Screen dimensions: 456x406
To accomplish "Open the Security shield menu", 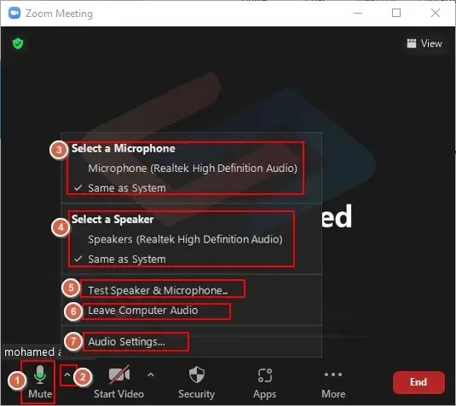I will [197, 382].
